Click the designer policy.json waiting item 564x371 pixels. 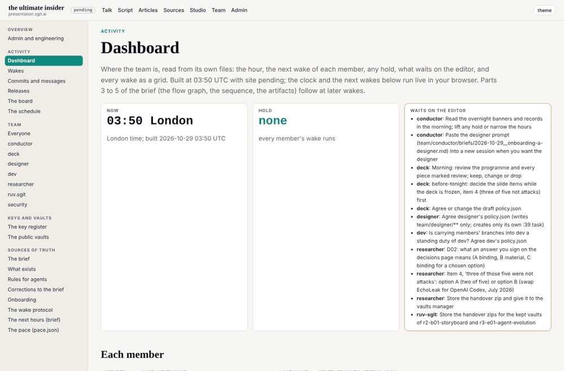point(480,220)
